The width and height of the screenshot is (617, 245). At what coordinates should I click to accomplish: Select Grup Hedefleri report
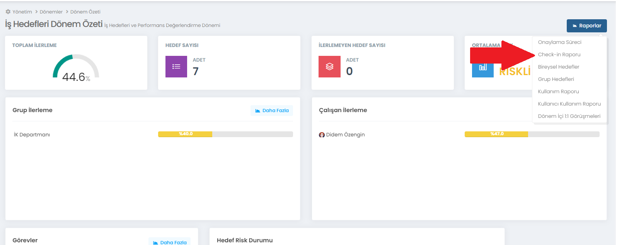click(556, 79)
